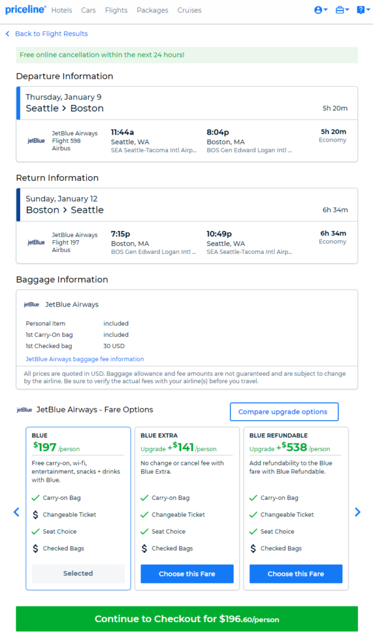Click the back chevron arrow icon
Screen dimensions: 373x639
click(x=7, y=34)
